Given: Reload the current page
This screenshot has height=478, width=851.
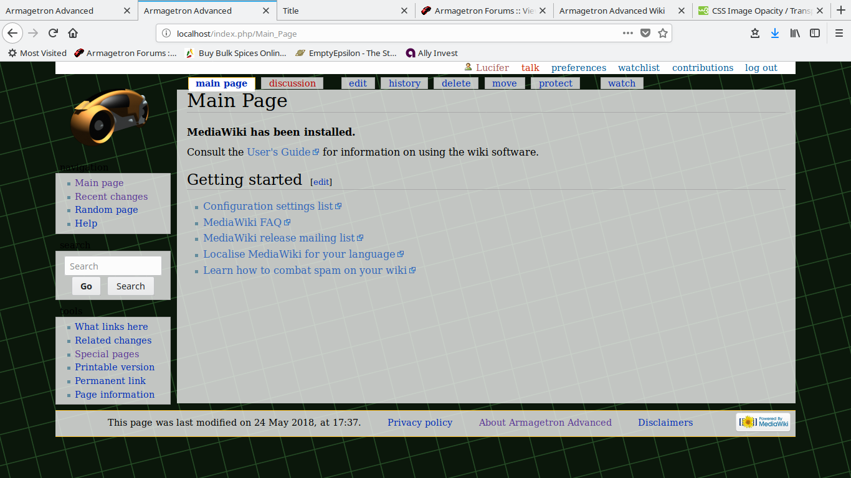Looking at the screenshot, I should coord(53,33).
